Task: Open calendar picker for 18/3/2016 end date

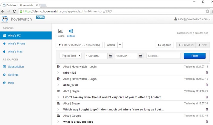Action: tap(140, 56)
